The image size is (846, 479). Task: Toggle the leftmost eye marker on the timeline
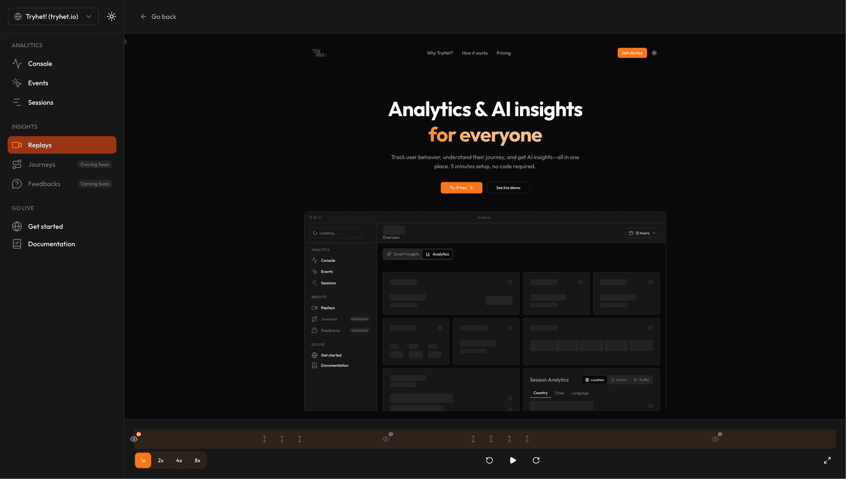point(134,439)
